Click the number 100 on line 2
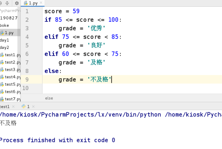 [x=113, y=20]
